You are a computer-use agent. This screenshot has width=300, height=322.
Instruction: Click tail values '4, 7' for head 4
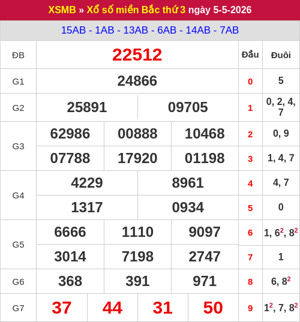281,182
